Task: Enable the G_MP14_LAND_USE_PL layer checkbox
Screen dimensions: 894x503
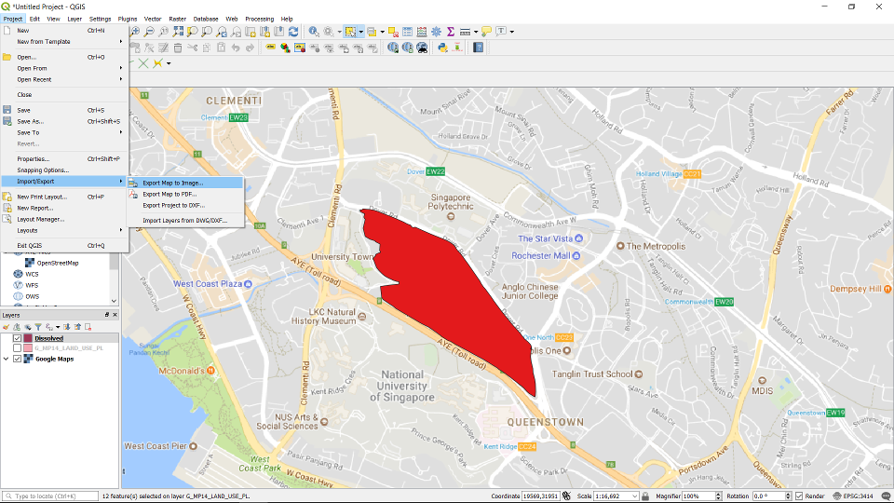Action: click(x=17, y=348)
